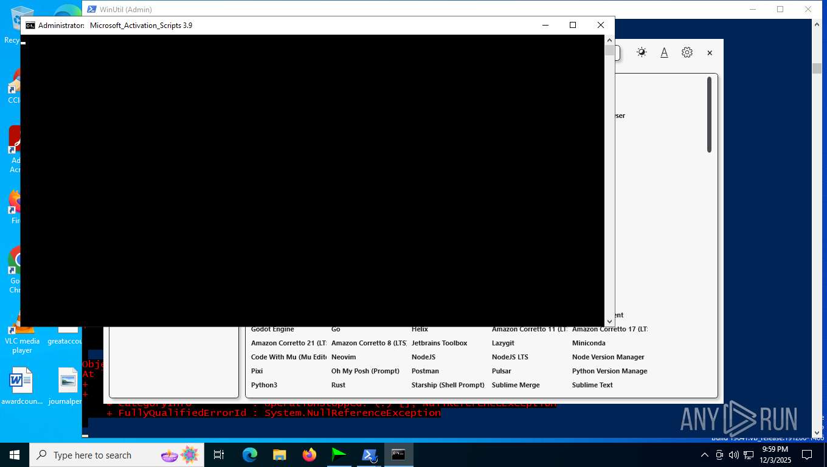This screenshot has width=827, height=467.
Task: Select Amazon Corretto 21 (LTS) entry
Action: pyautogui.click(x=289, y=343)
